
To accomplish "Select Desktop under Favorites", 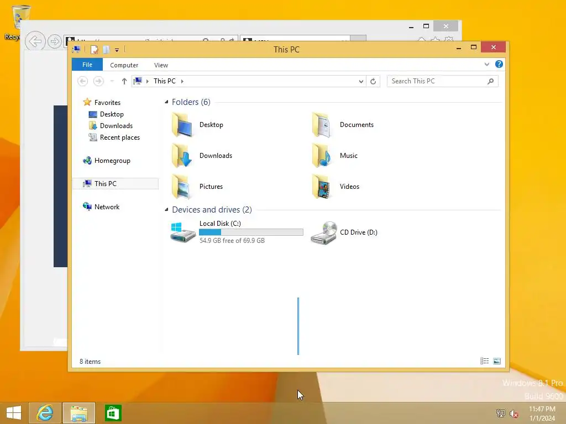I will pyautogui.click(x=112, y=114).
